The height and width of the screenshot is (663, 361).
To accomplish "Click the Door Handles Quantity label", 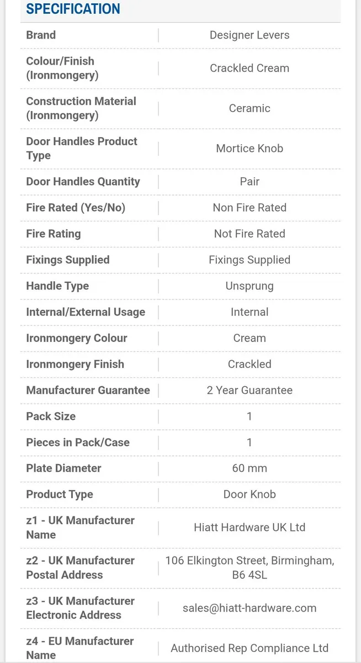I will click(83, 181).
